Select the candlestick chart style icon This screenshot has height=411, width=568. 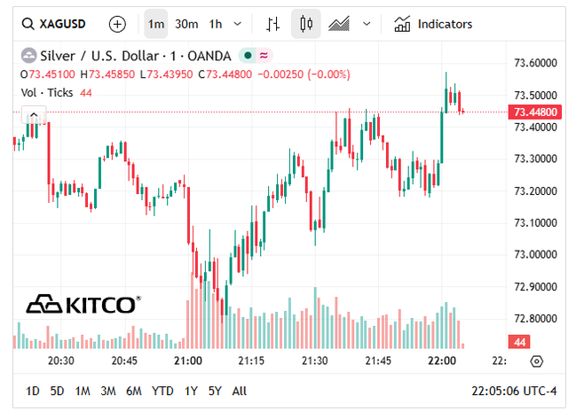pos(306,24)
